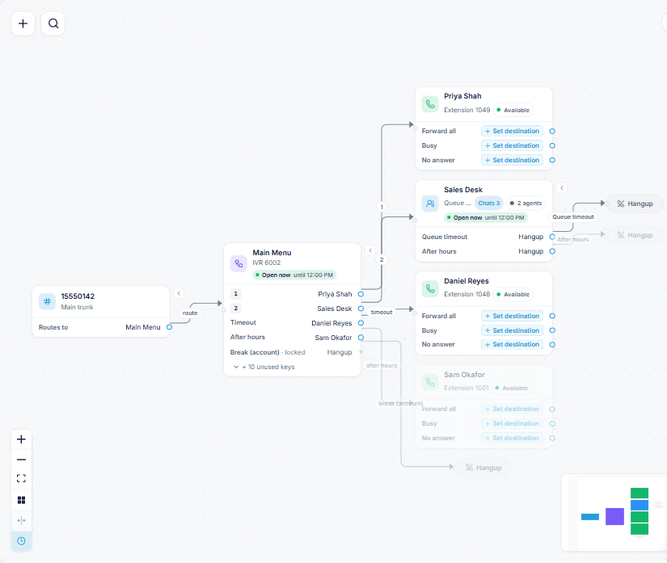The width and height of the screenshot is (667, 563).
Task: Set Priya Shah Busy destination
Action: click(512, 145)
